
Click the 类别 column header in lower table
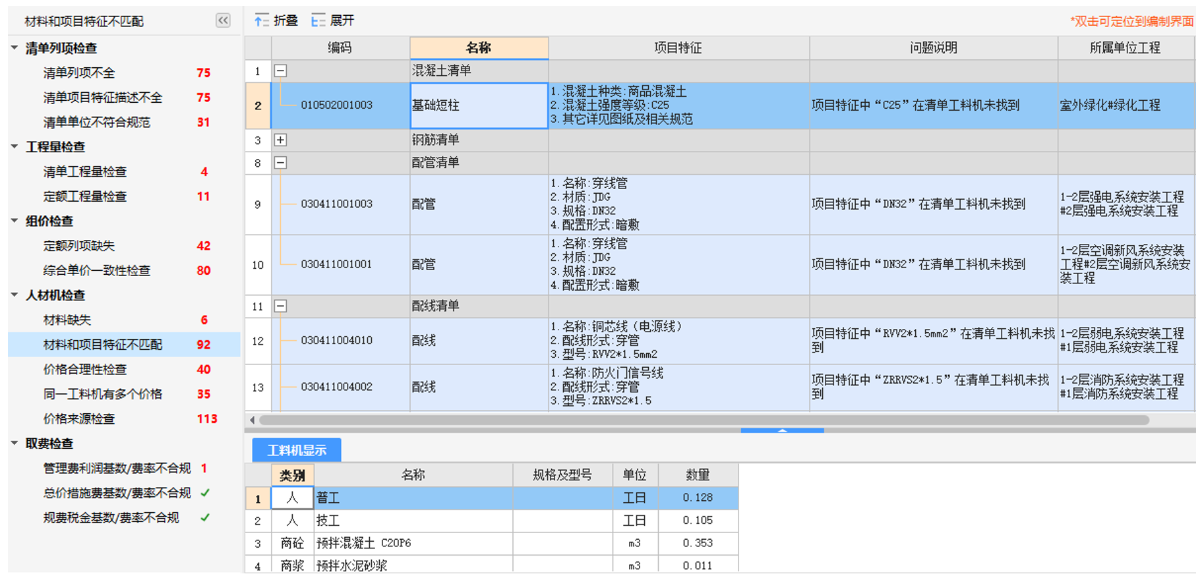tap(292, 475)
